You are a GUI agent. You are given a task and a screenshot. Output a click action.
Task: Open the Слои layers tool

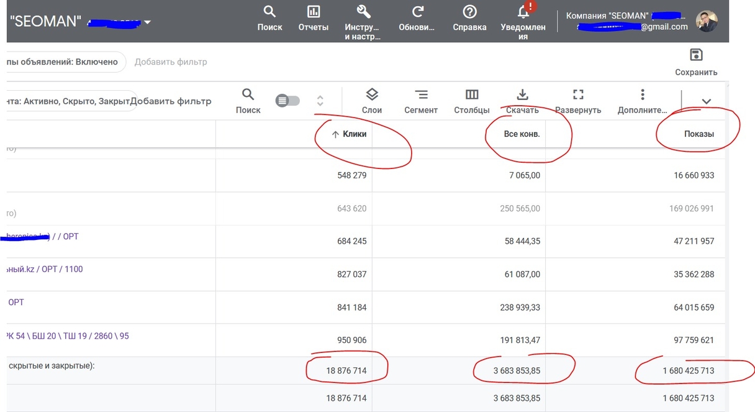coord(371,94)
